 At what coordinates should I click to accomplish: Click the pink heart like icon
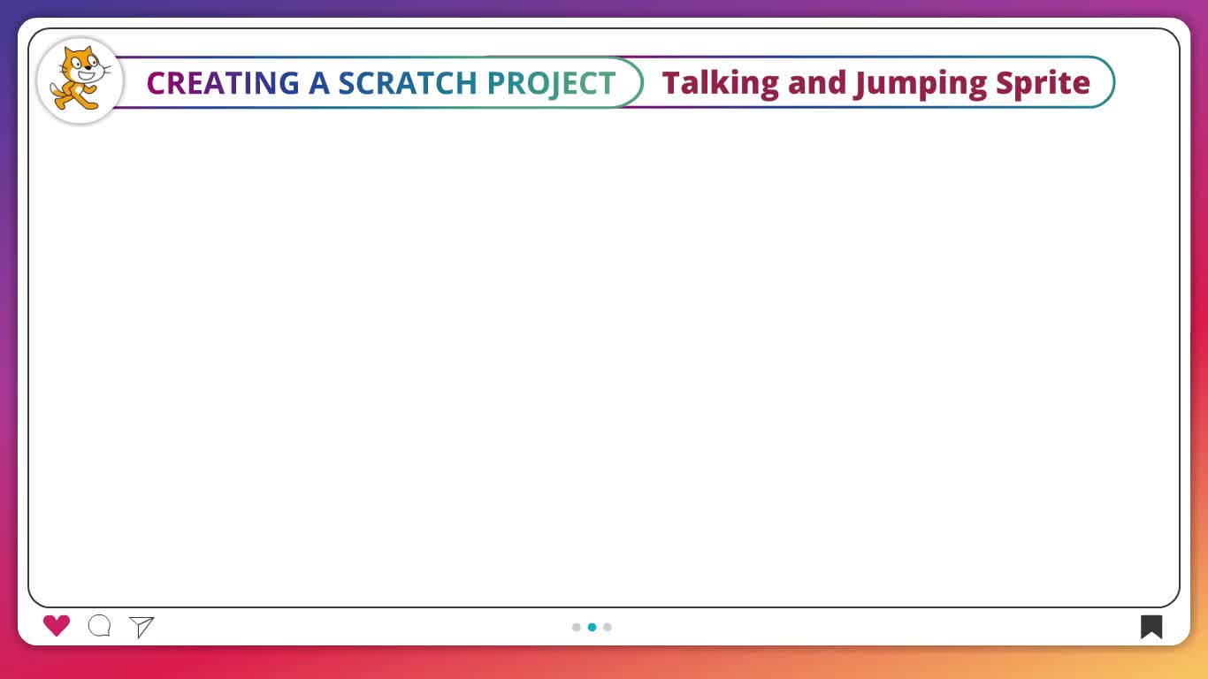(57, 626)
